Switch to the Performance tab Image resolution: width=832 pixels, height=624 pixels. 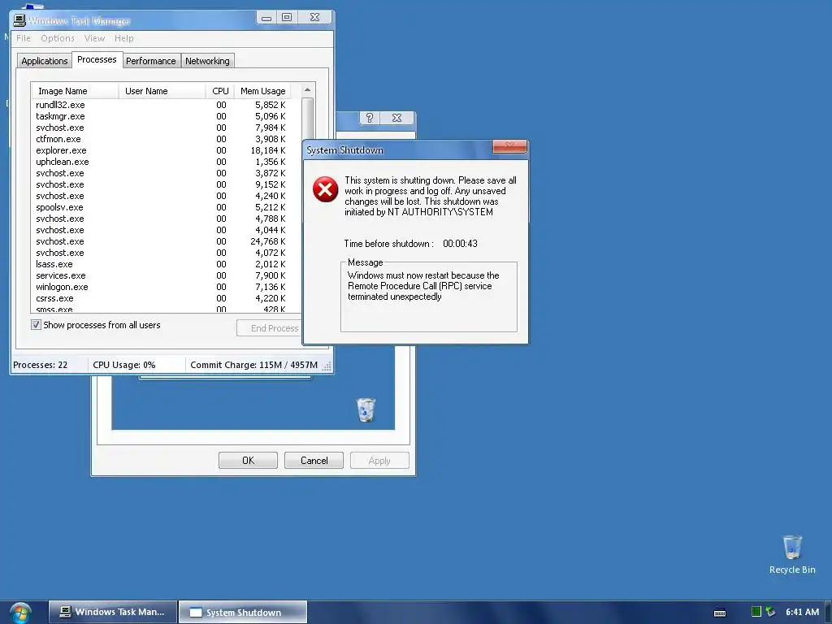pos(150,61)
